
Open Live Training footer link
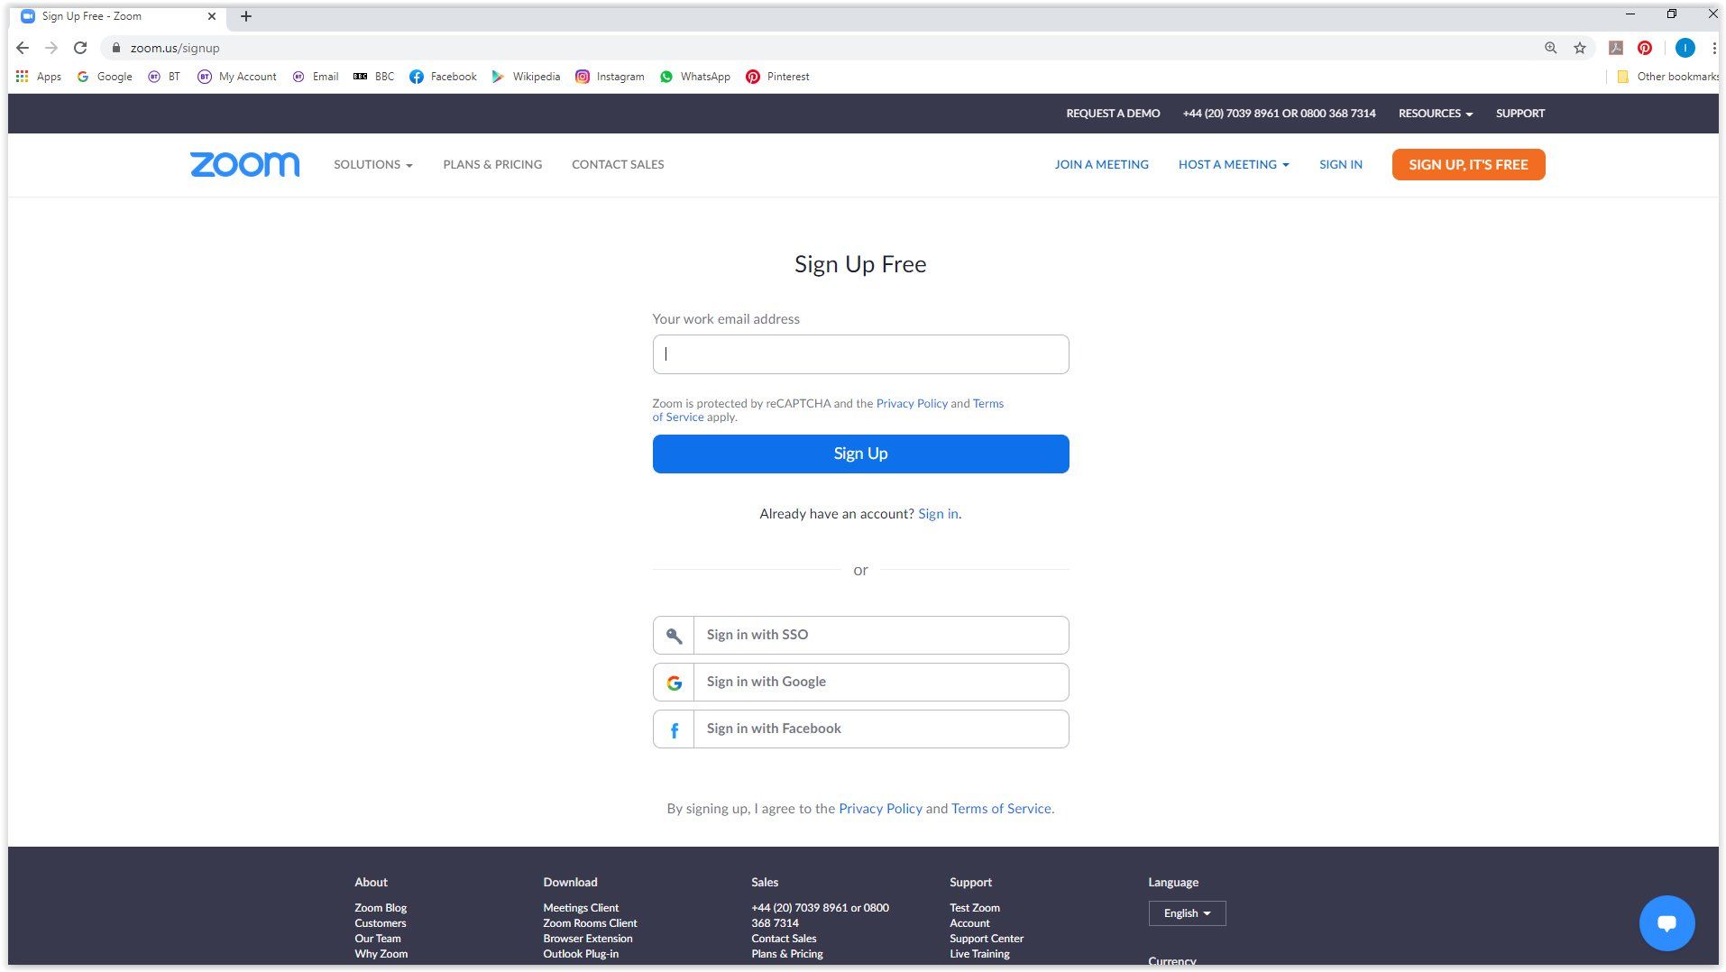(979, 954)
